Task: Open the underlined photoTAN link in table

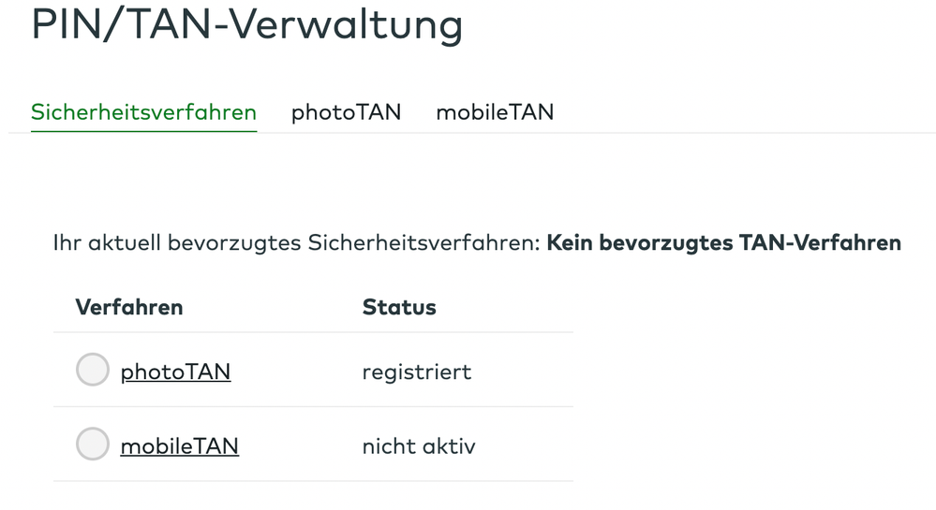Action: (175, 372)
